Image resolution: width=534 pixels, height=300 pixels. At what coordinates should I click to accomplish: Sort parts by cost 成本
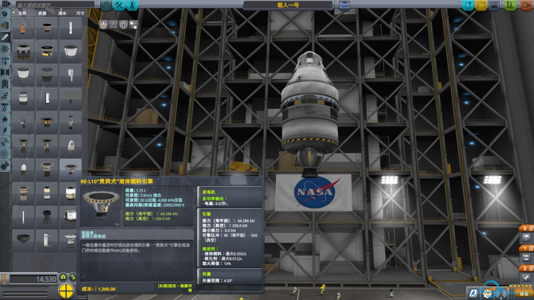pos(62,13)
